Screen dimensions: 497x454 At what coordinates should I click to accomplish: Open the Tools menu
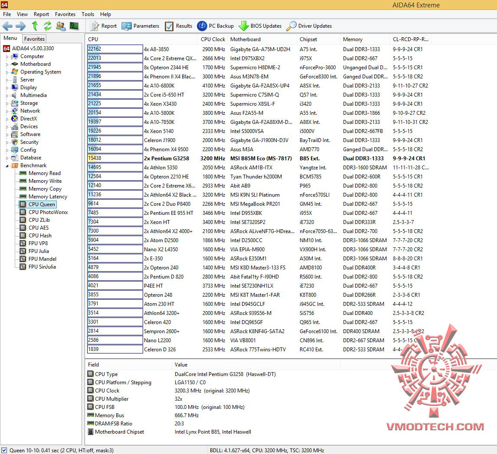(88, 14)
